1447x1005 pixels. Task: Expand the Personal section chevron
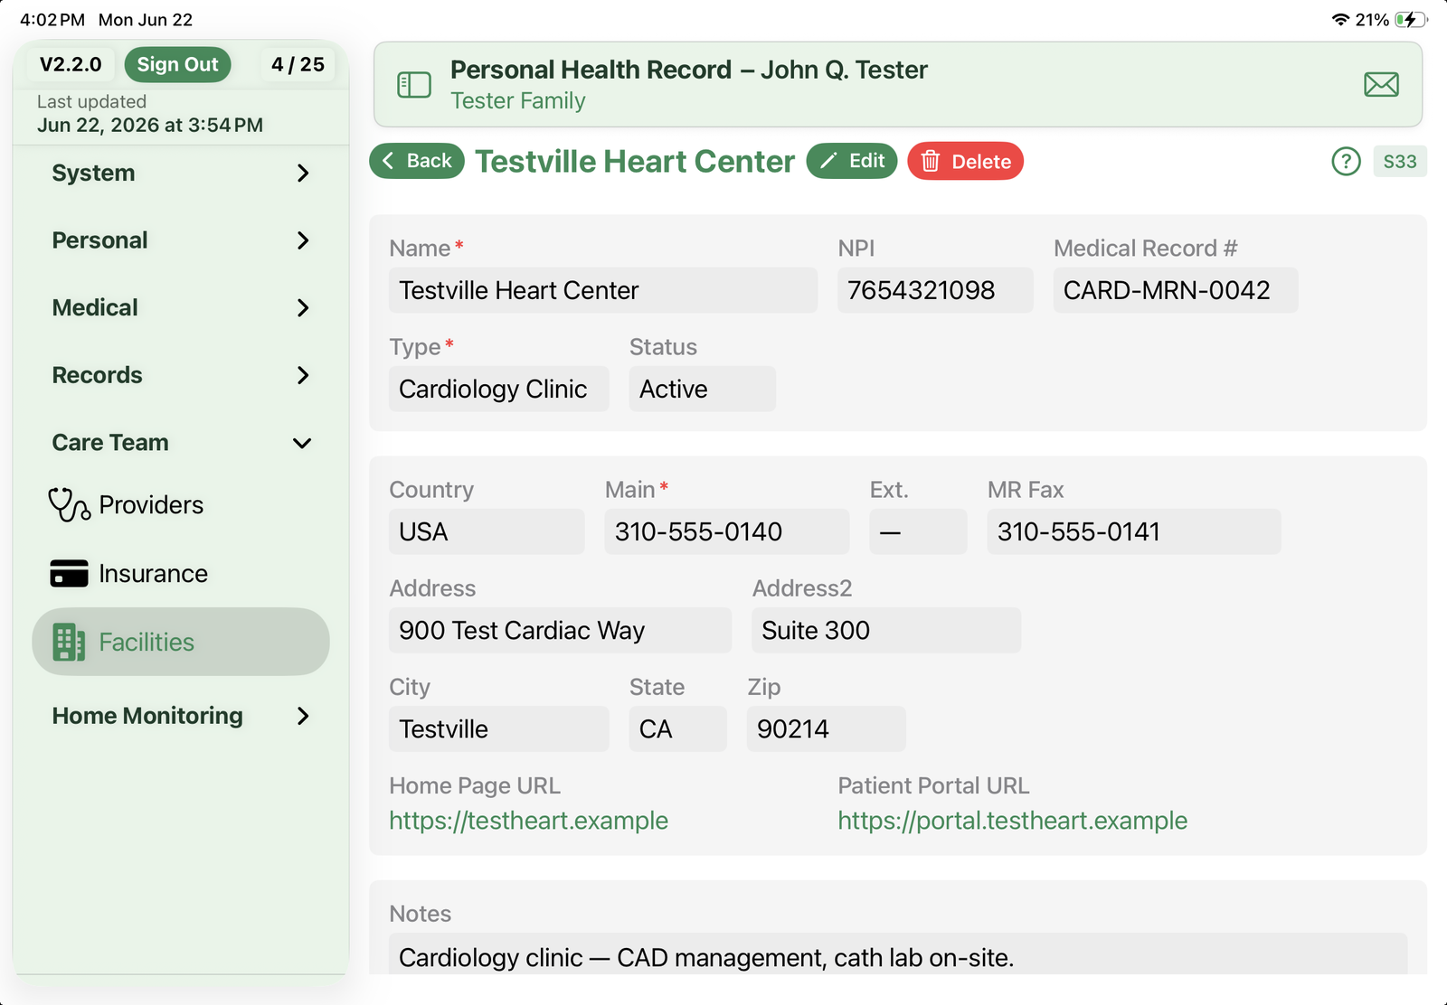[303, 240]
